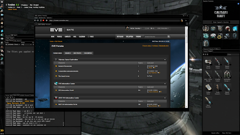Open The board room channel
Screen dimensions: 240x135
click(64, 76)
